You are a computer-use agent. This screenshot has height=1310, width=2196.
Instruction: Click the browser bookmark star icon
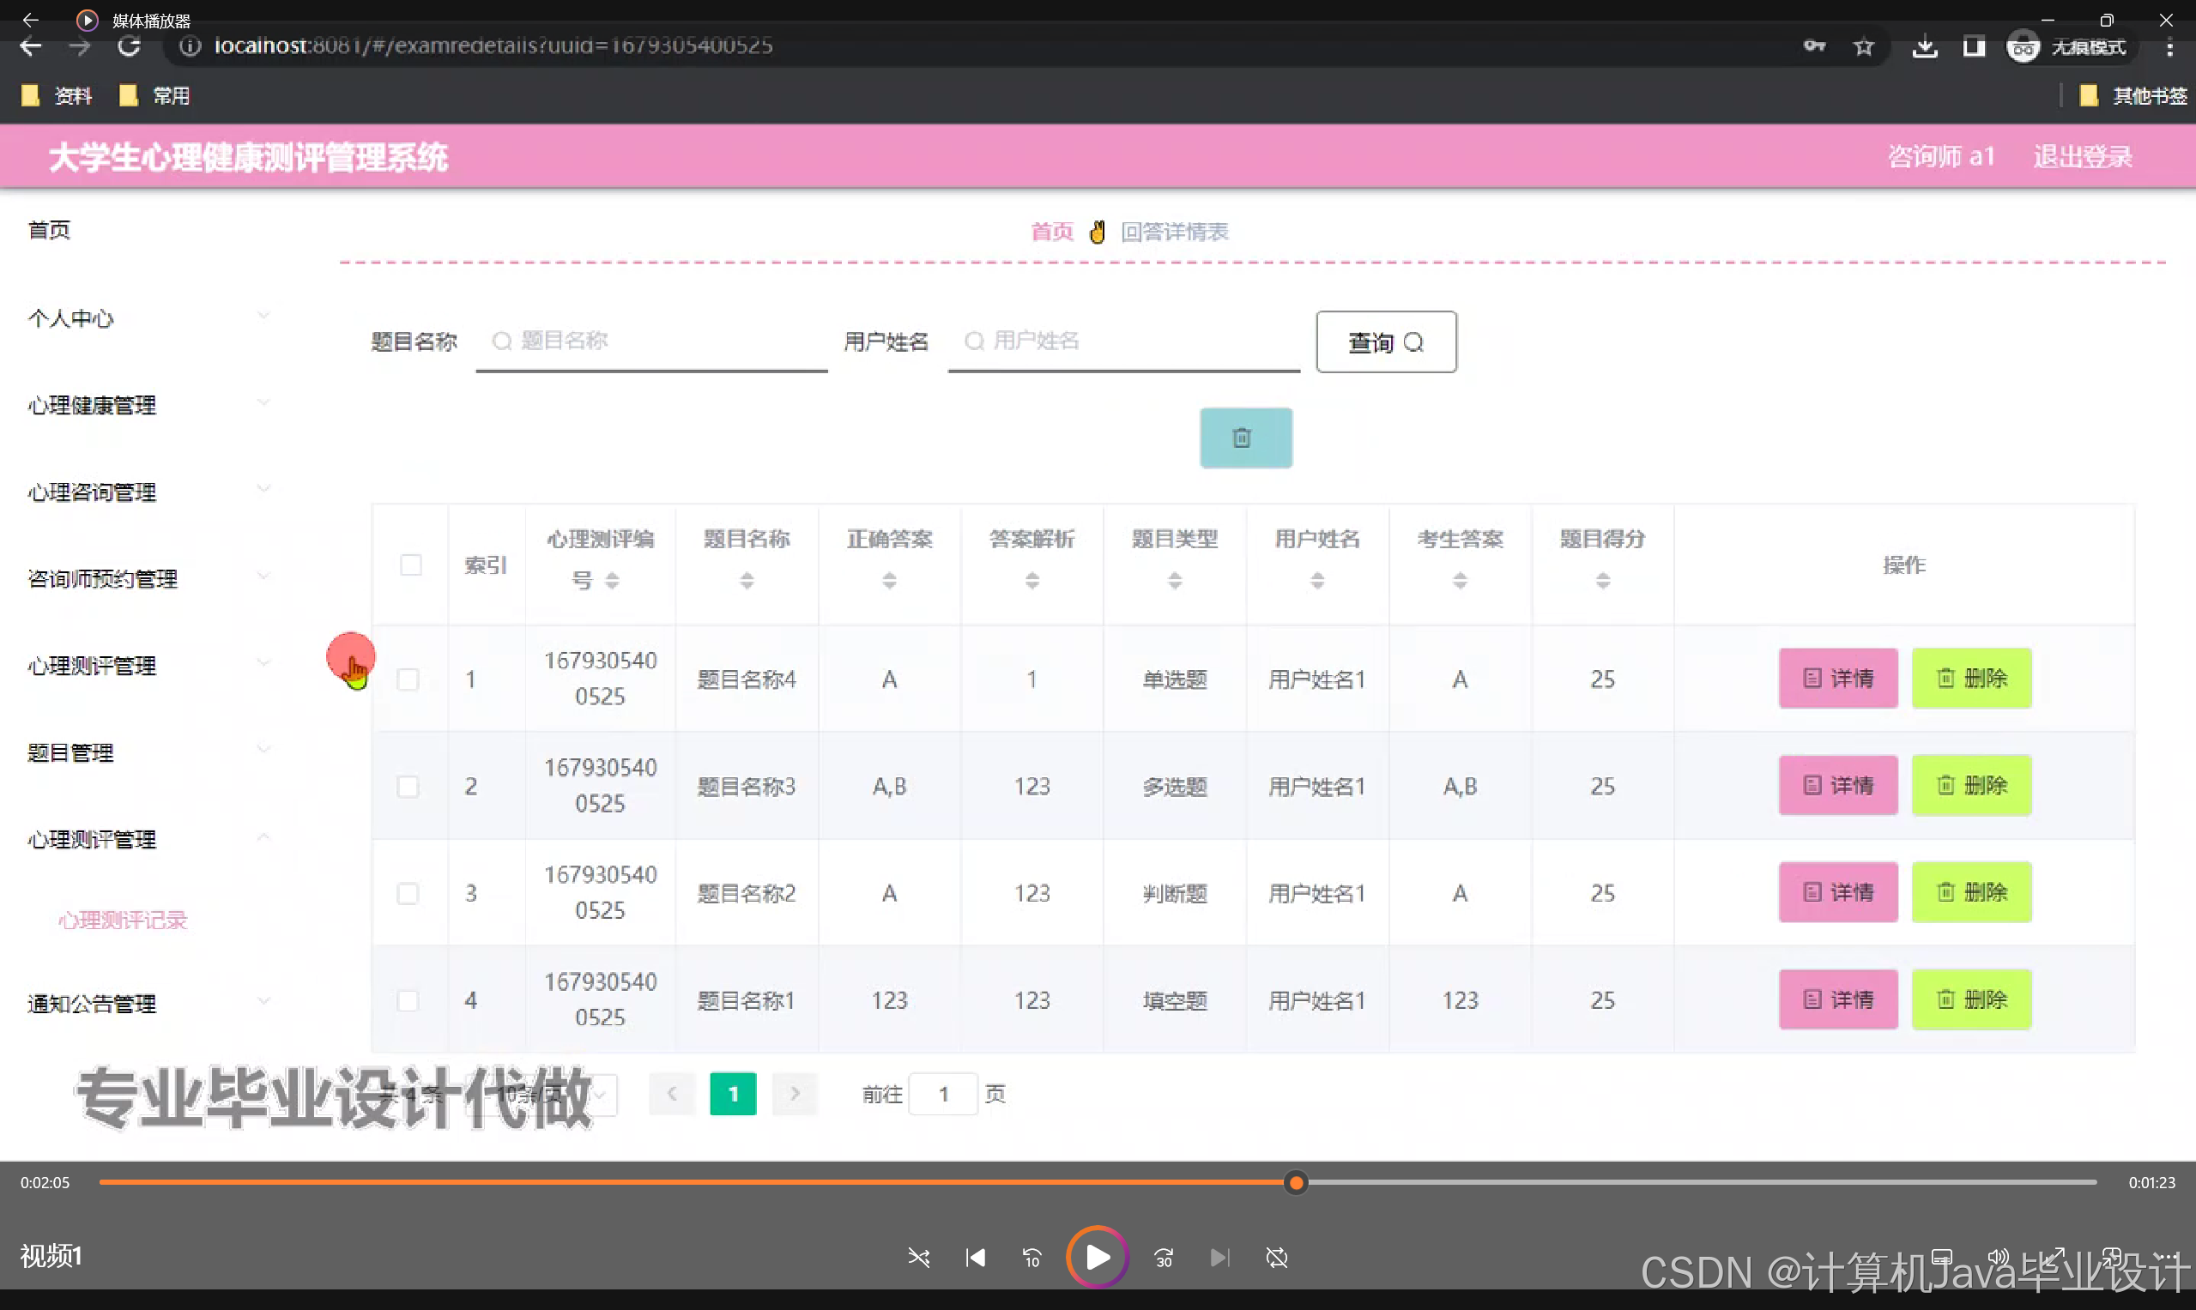click(1863, 47)
